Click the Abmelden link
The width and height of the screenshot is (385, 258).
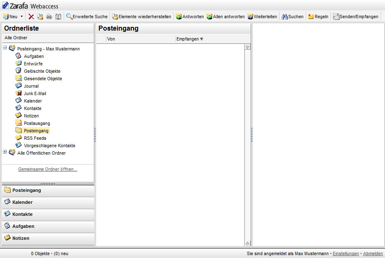pyautogui.click(x=373, y=253)
